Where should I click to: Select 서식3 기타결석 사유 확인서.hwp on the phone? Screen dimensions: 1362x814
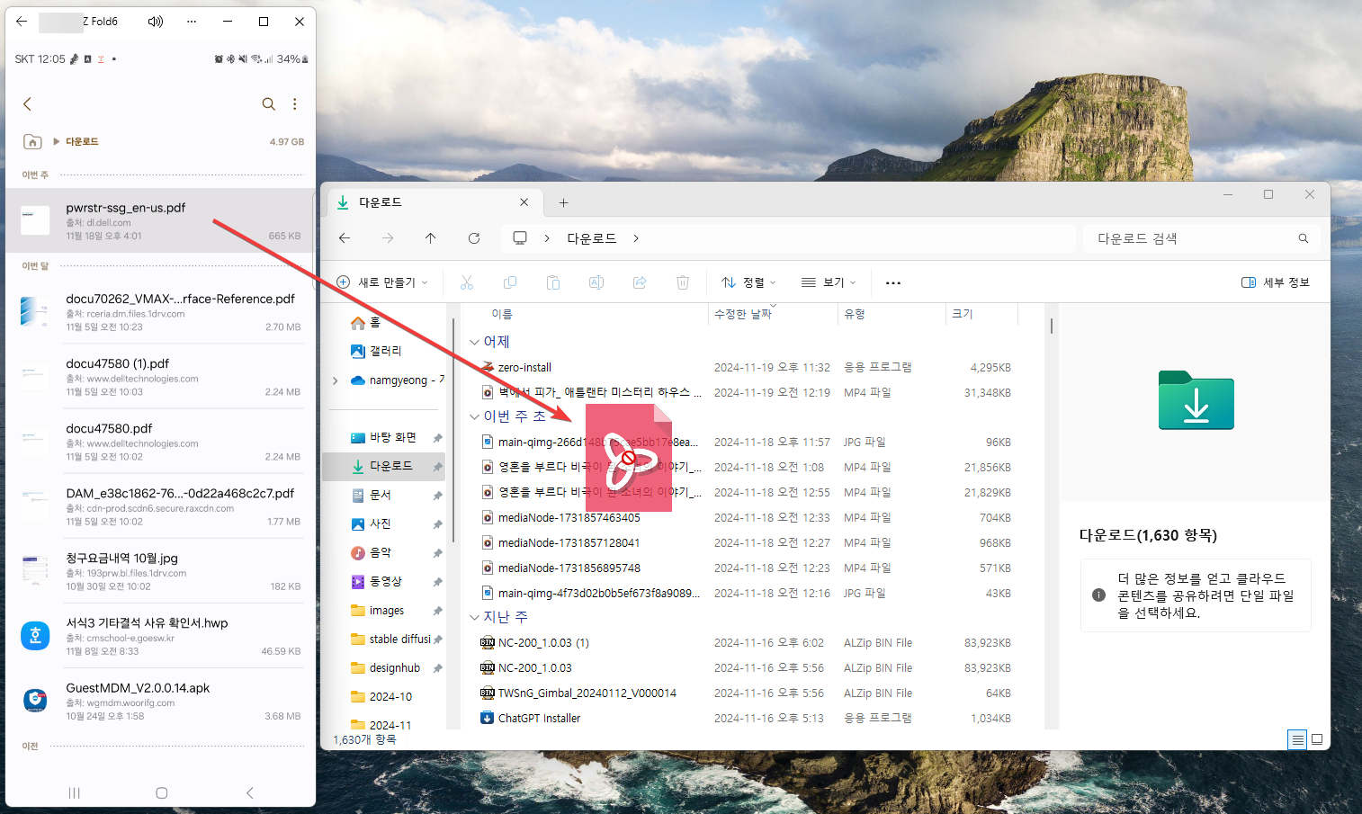coord(160,636)
